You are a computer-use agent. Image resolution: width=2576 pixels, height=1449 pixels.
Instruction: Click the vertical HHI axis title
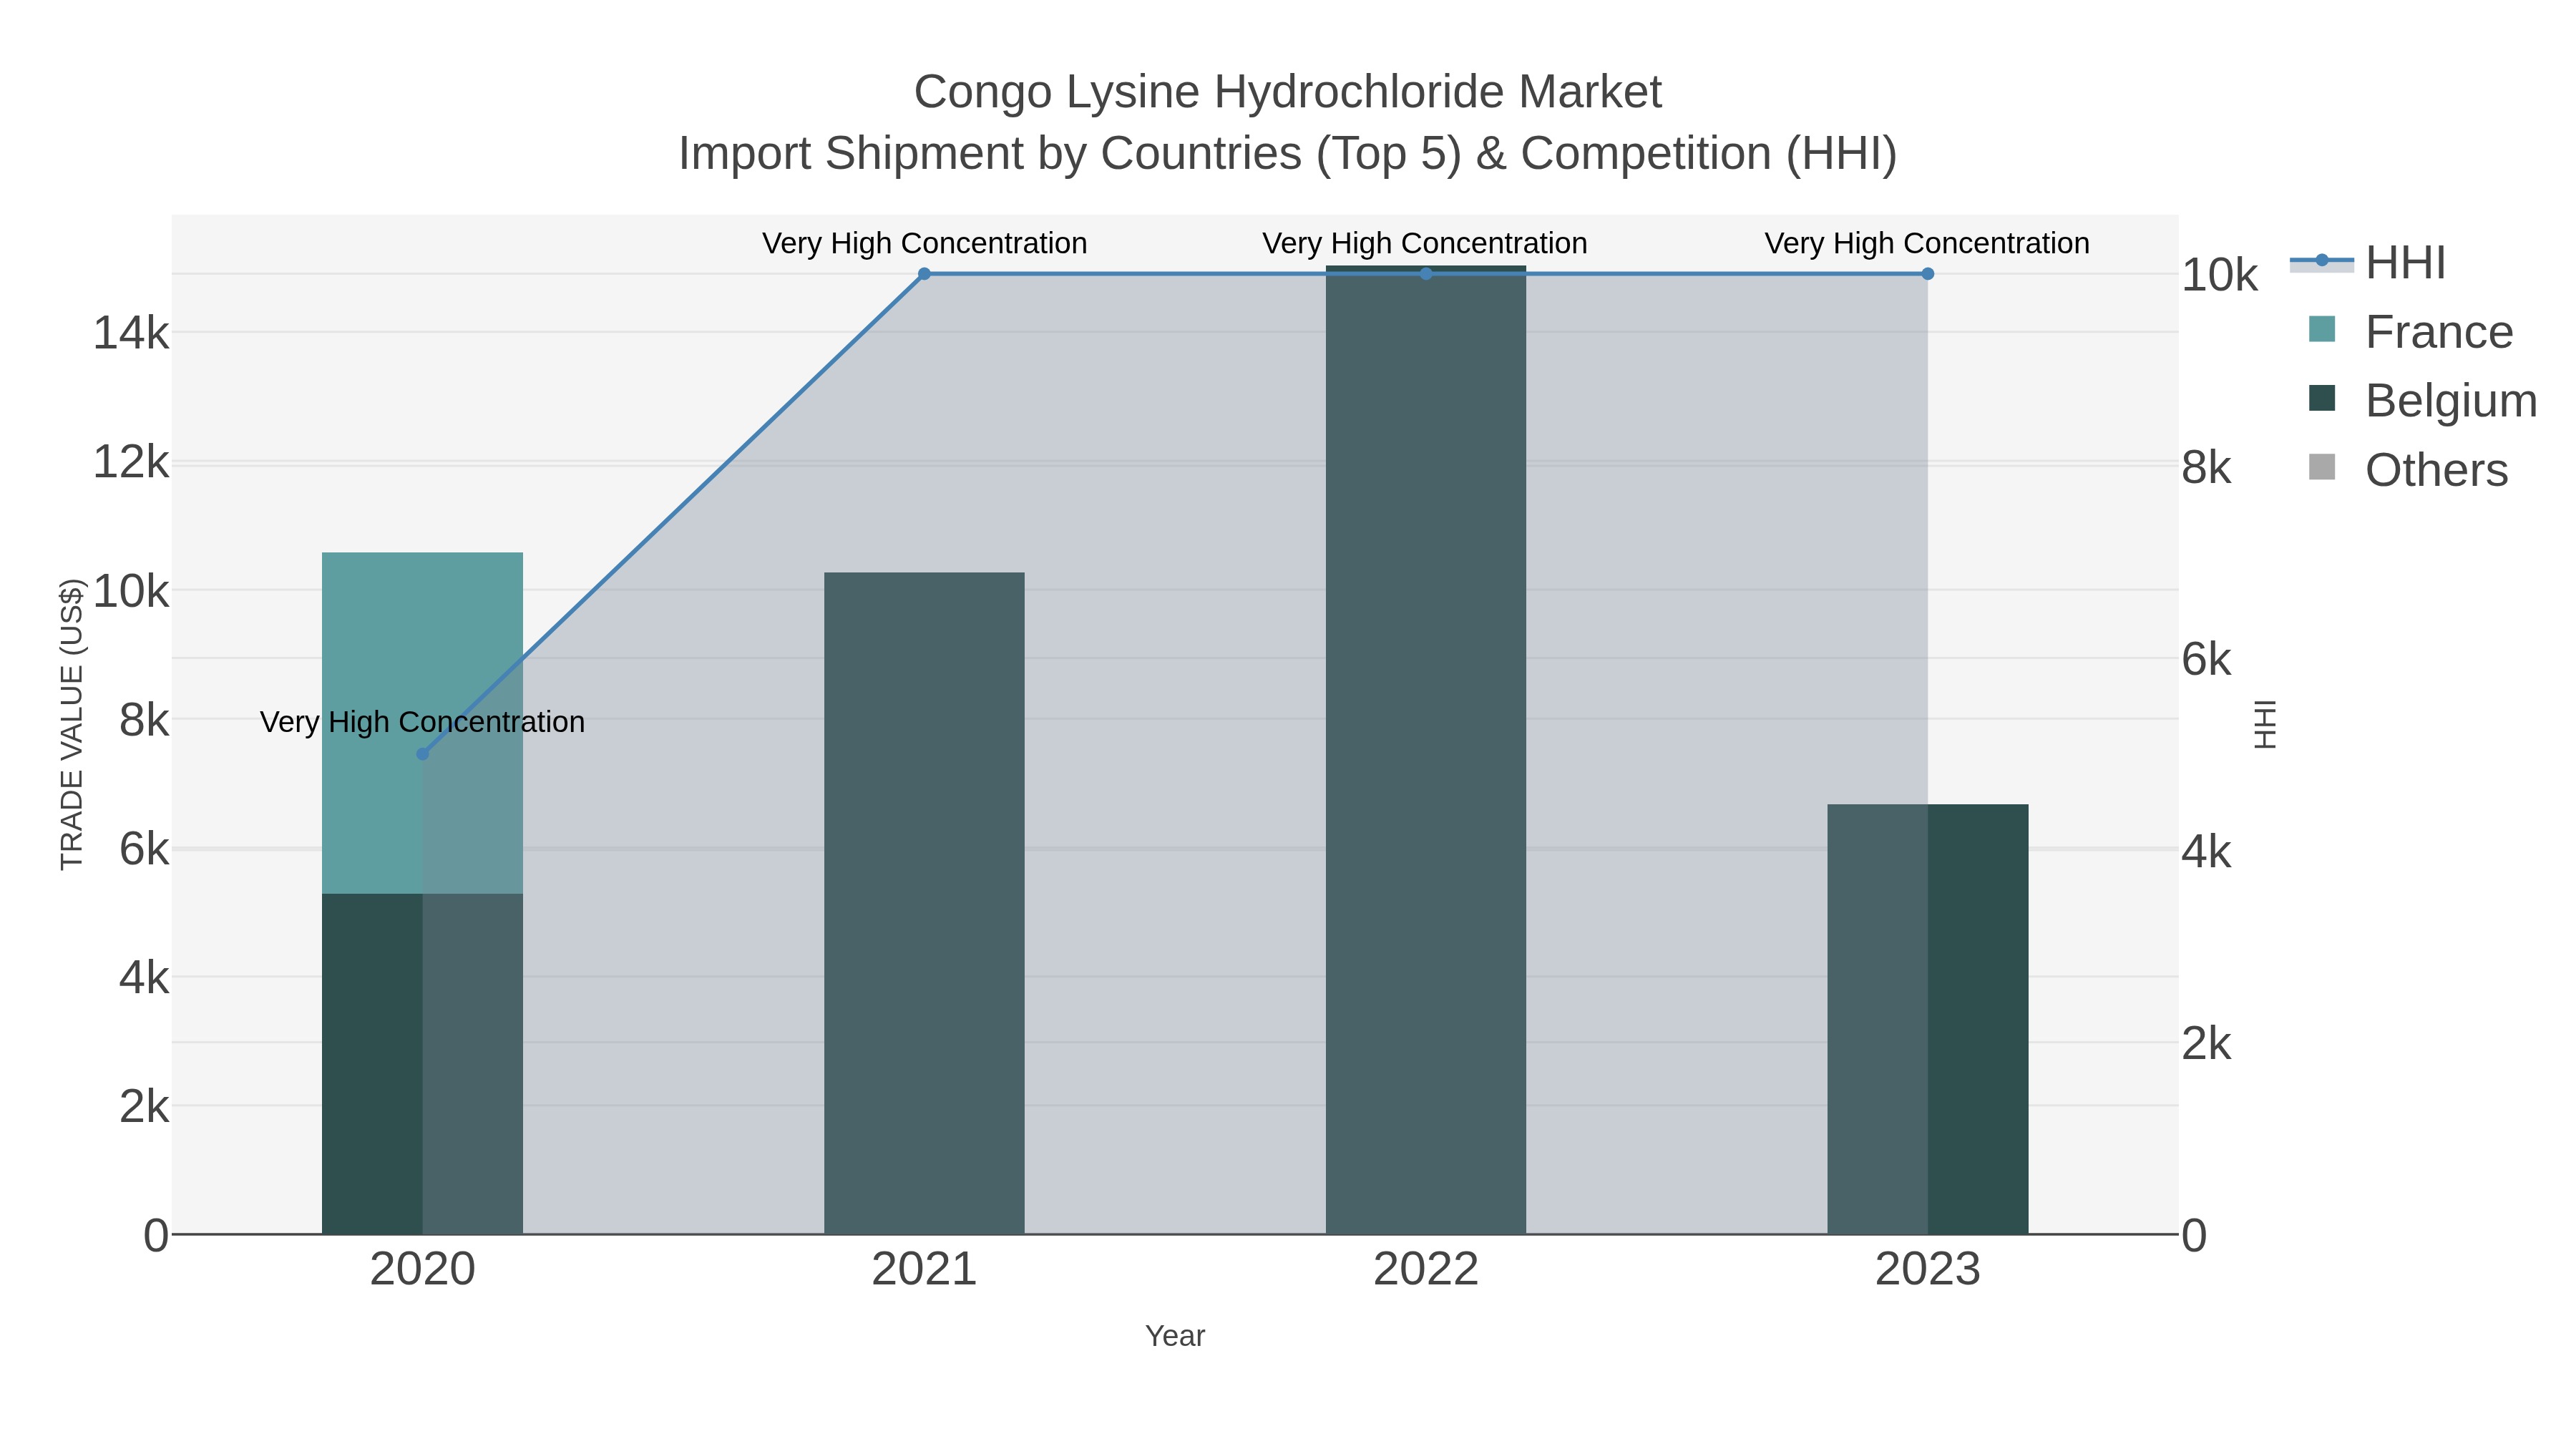2265,724
